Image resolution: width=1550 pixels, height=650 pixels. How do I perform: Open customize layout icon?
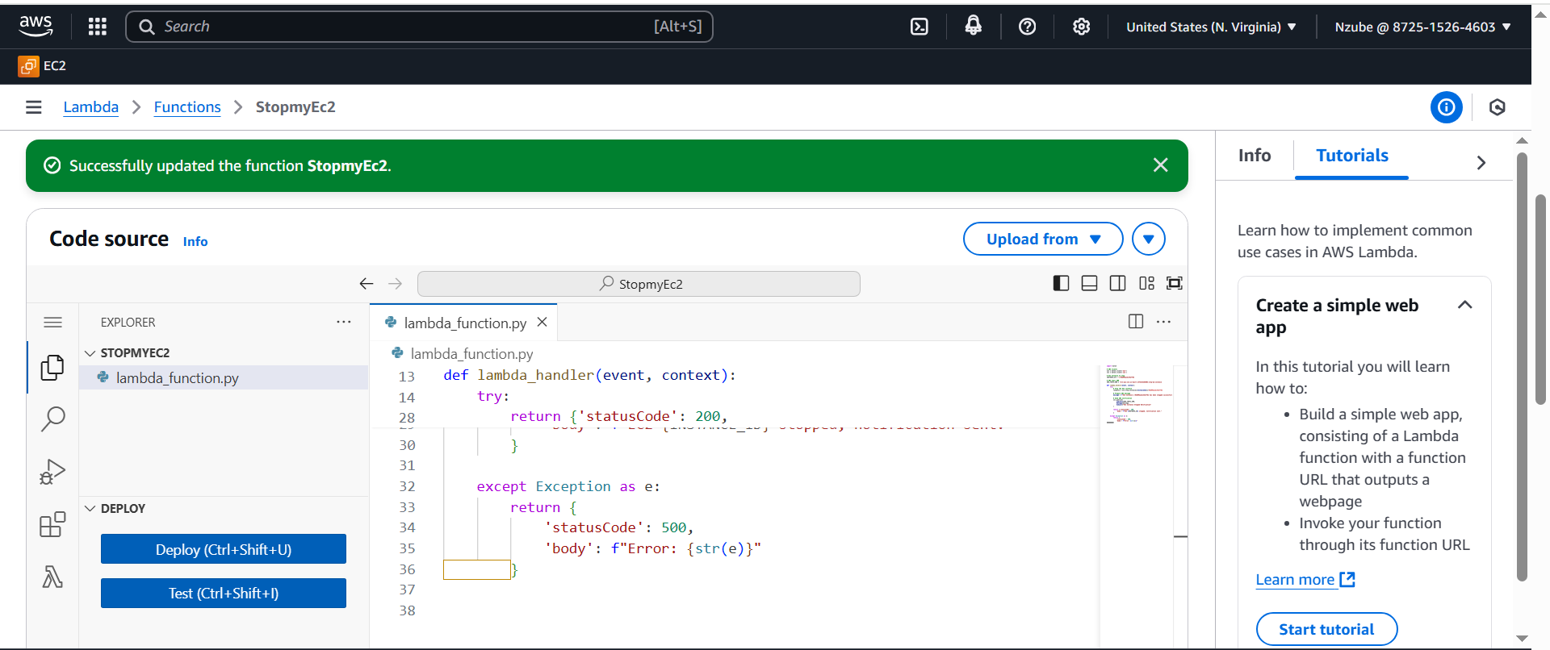[1147, 283]
